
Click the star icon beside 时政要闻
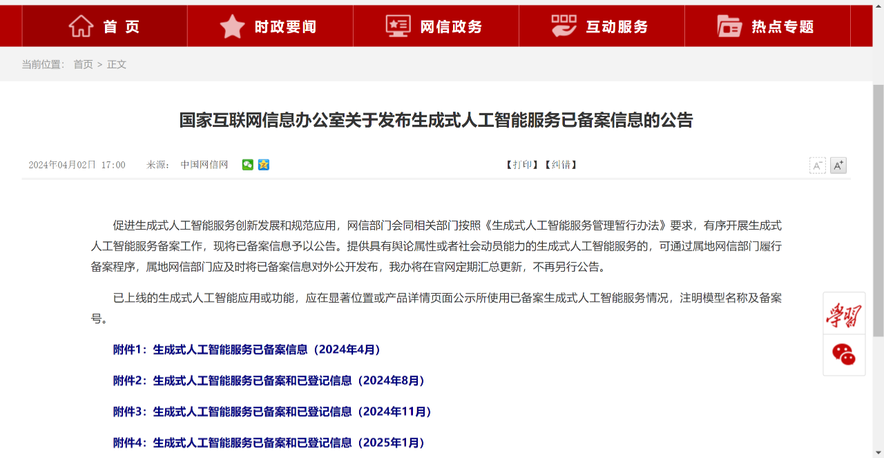[x=232, y=26]
